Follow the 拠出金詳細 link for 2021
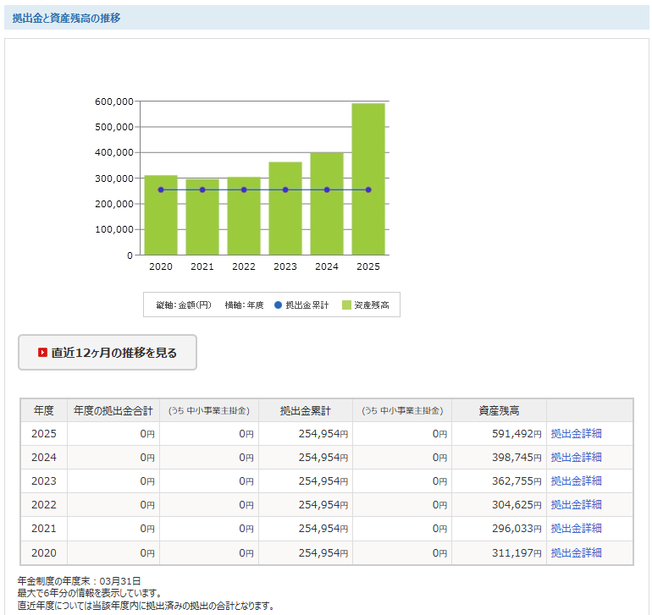This screenshot has height=615, width=652. click(576, 529)
